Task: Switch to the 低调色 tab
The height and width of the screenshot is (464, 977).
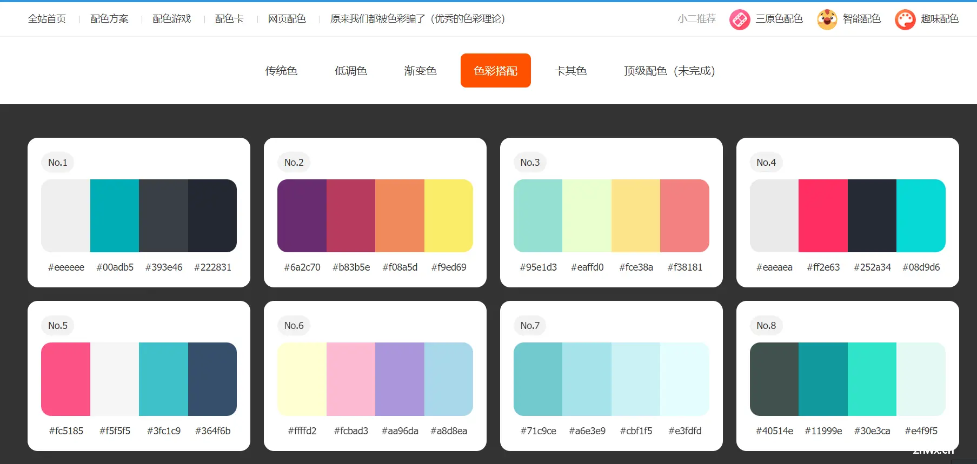Action: (351, 71)
